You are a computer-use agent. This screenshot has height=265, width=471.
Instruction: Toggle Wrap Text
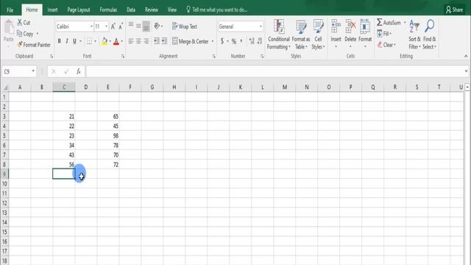coord(185,26)
